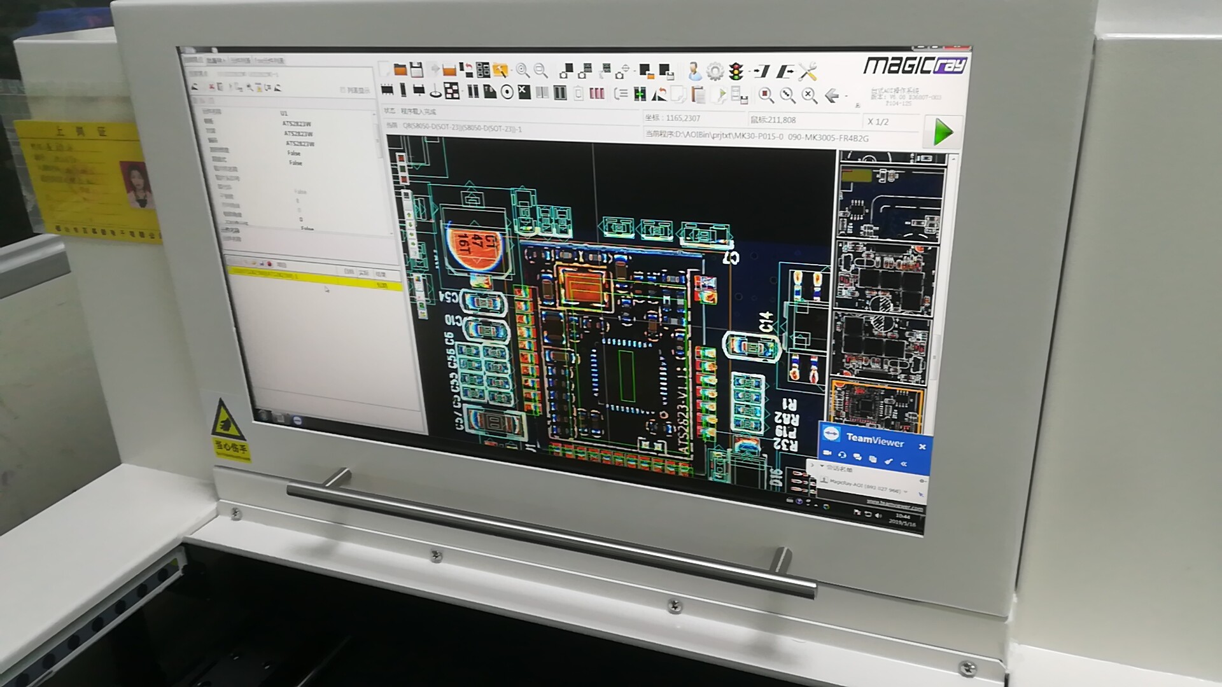The height and width of the screenshot is (687, 1222).
Task: Click the zoom in magnifier icon
Action: (523, 70)
